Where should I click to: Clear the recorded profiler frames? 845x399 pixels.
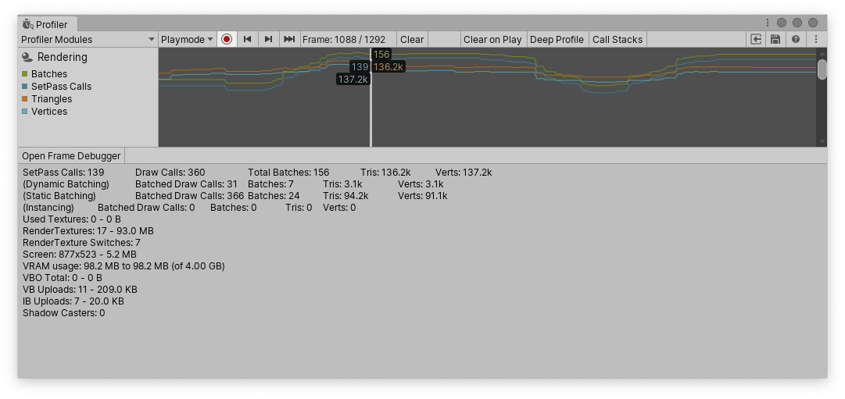coord(412,39)
